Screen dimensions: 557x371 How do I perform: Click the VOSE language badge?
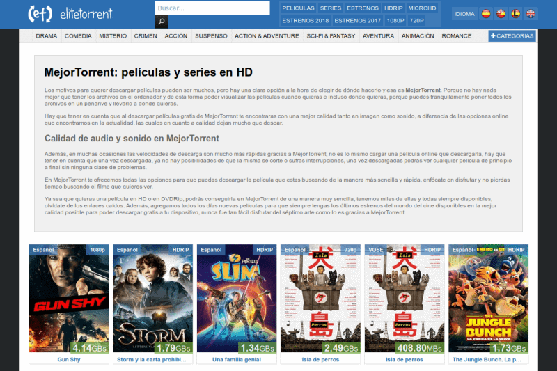pyautogui.click(x=376, y=250)
